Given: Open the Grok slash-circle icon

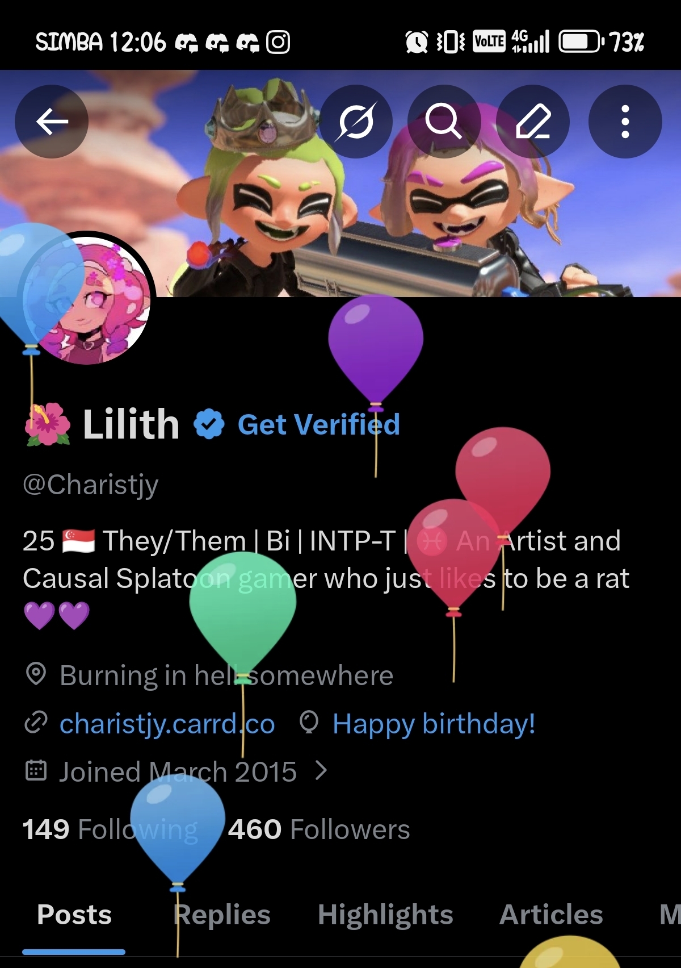Looking at the screenshot, I should 356,121.
